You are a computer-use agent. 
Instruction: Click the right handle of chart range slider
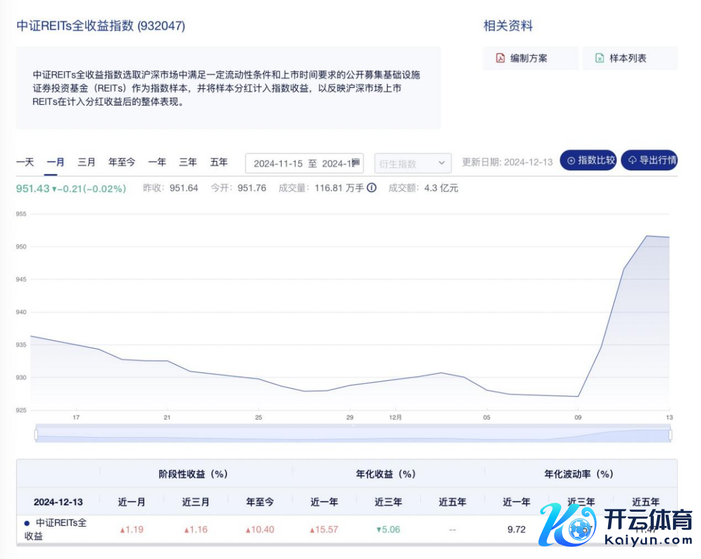pos(670,435)
